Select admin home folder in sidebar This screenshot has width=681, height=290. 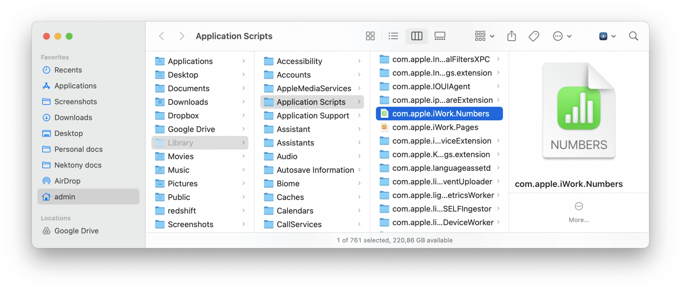click(x=88, y=197)
